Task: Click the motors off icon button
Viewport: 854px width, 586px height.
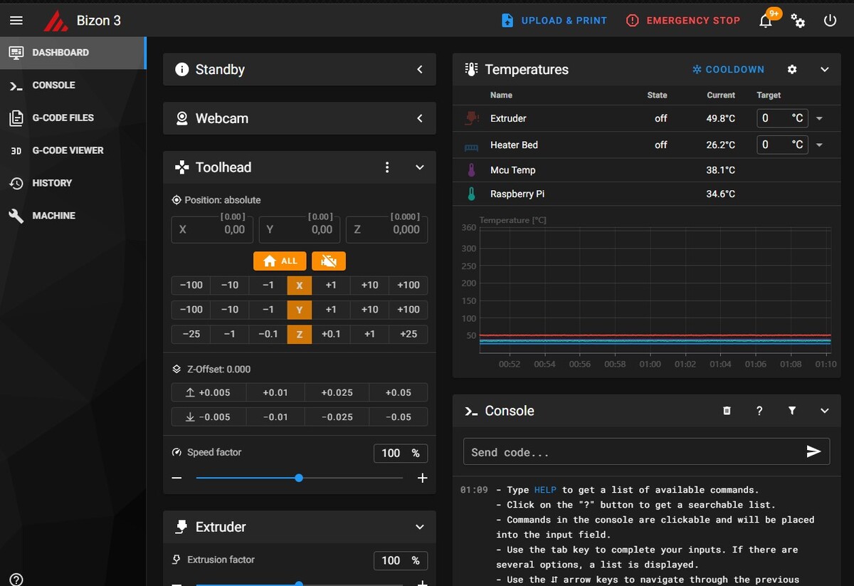Action: [x=328, y=261]
